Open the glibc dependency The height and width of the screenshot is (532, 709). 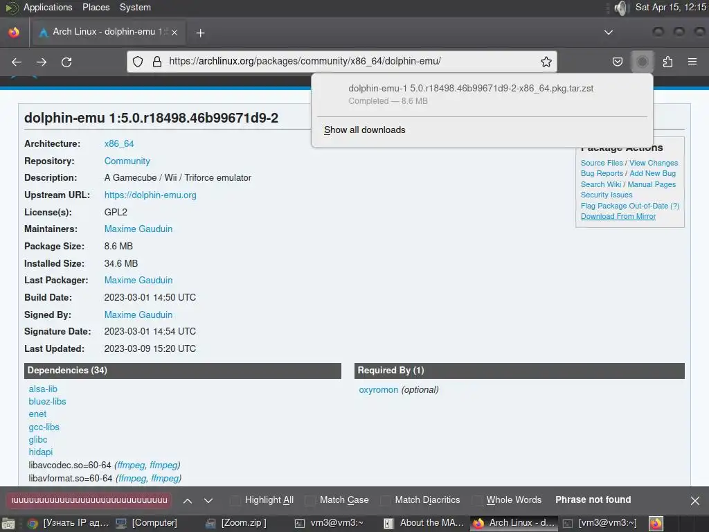pyautogui.click(x=37, y=439)
